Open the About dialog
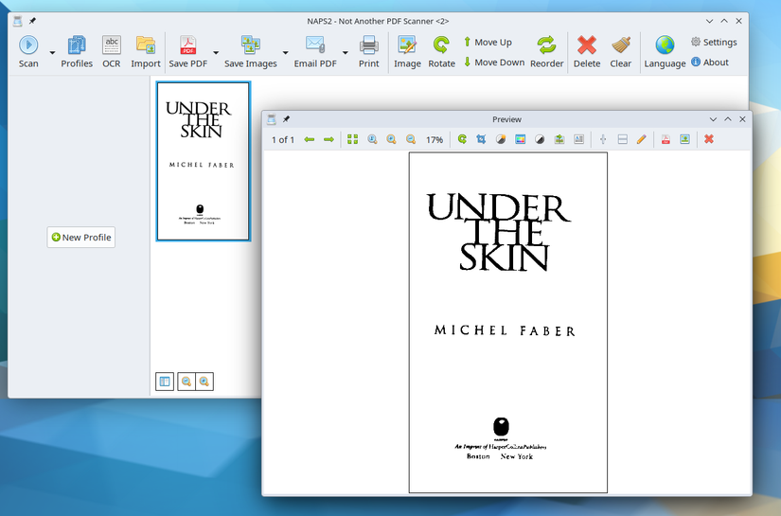The width and height of the screenshot is (781, 516). click(x=710, y=62)
